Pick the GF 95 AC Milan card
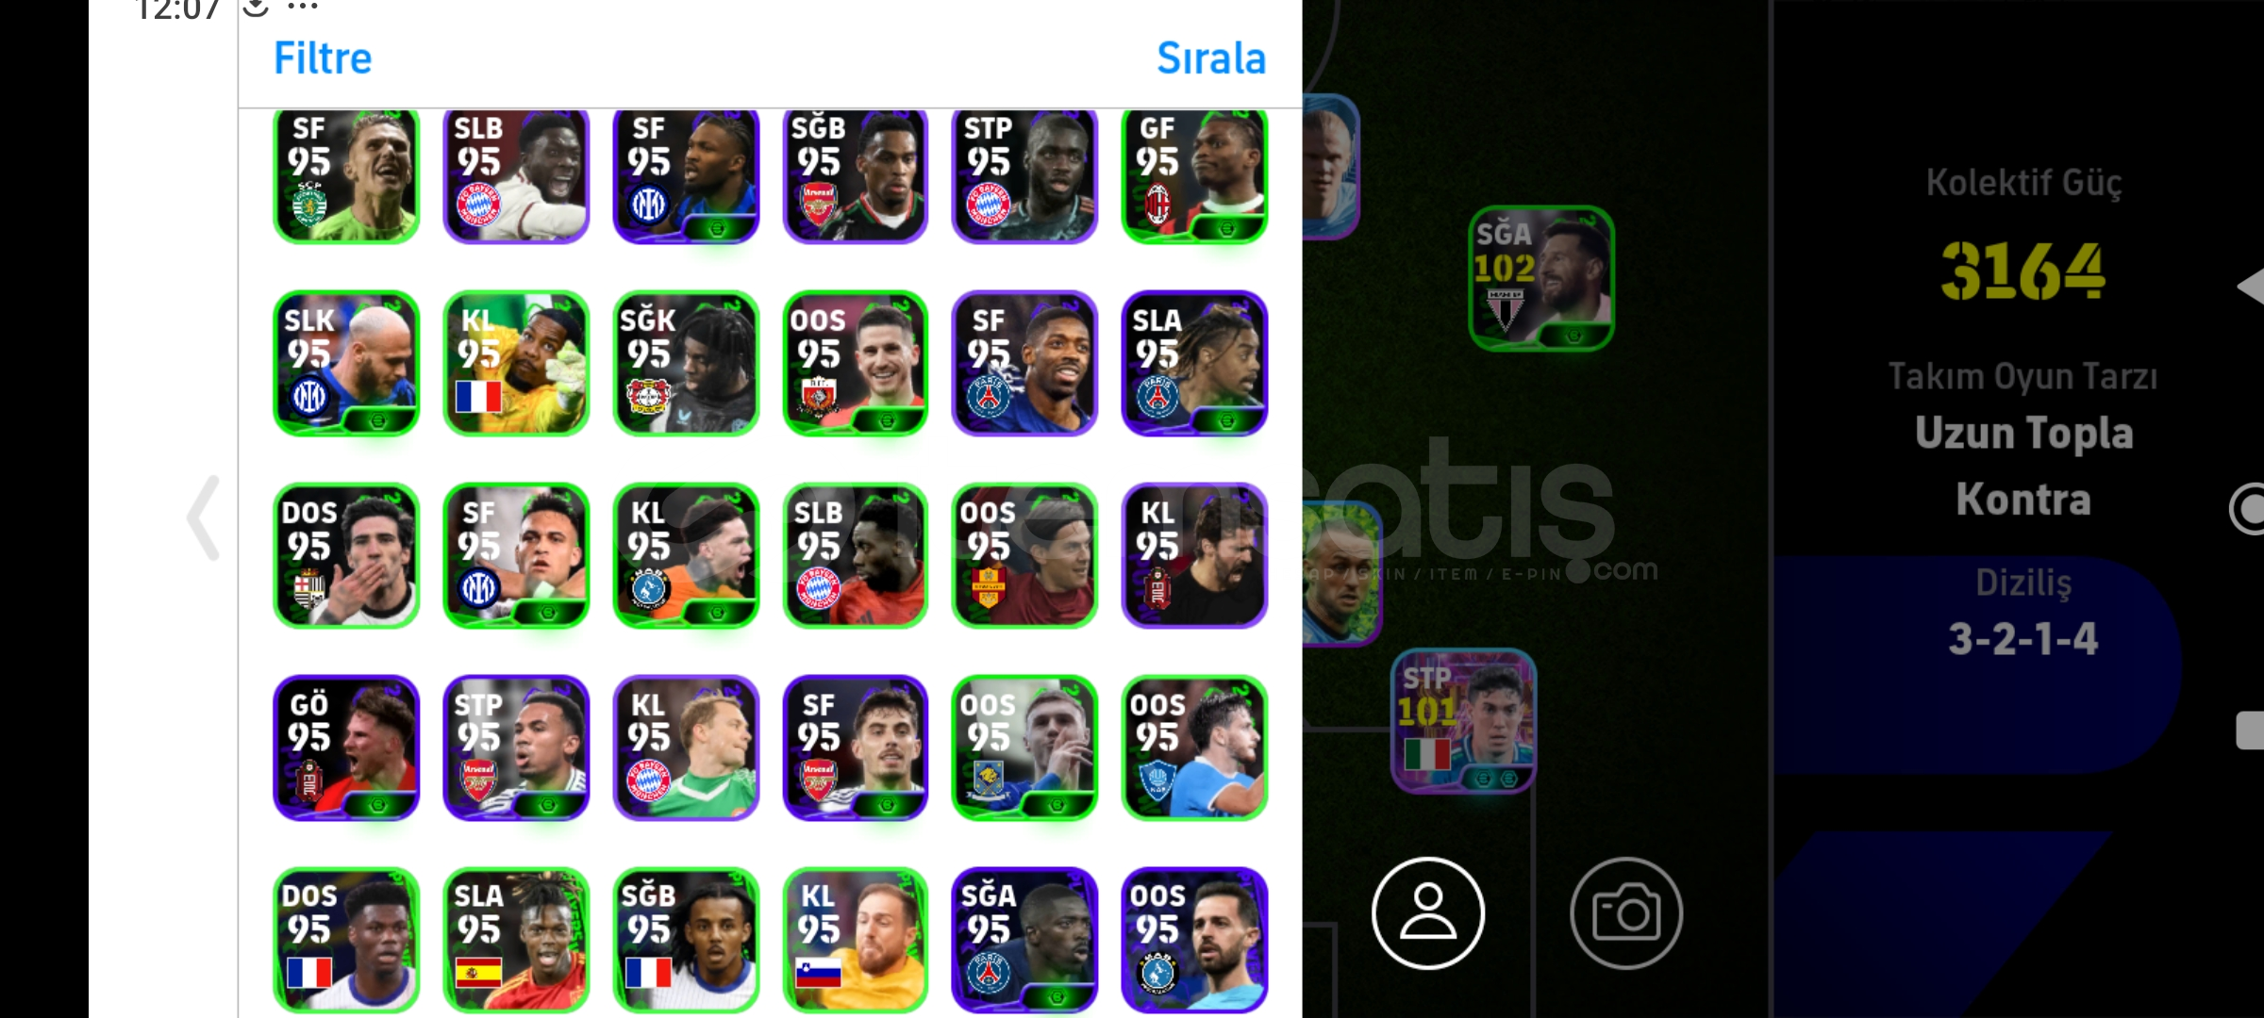This screenshot has width=2264, height=1018. [x=1194, y=174]
